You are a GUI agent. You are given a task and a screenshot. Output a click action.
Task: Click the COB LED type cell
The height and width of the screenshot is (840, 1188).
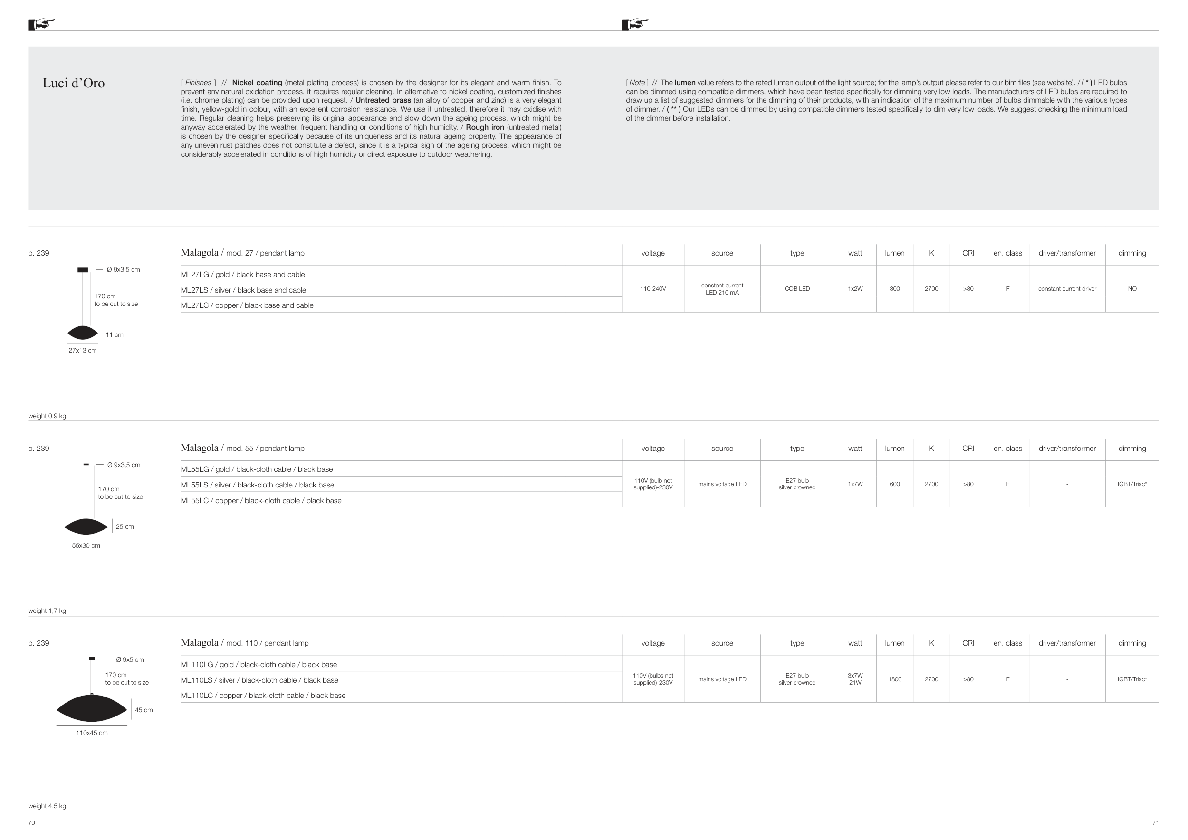point(797,288)
